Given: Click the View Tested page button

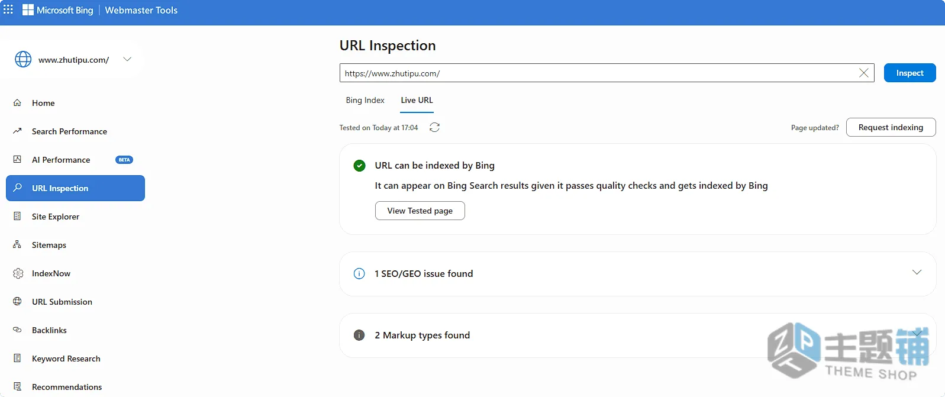Looking at the screenshot, I should coord(420,211).
